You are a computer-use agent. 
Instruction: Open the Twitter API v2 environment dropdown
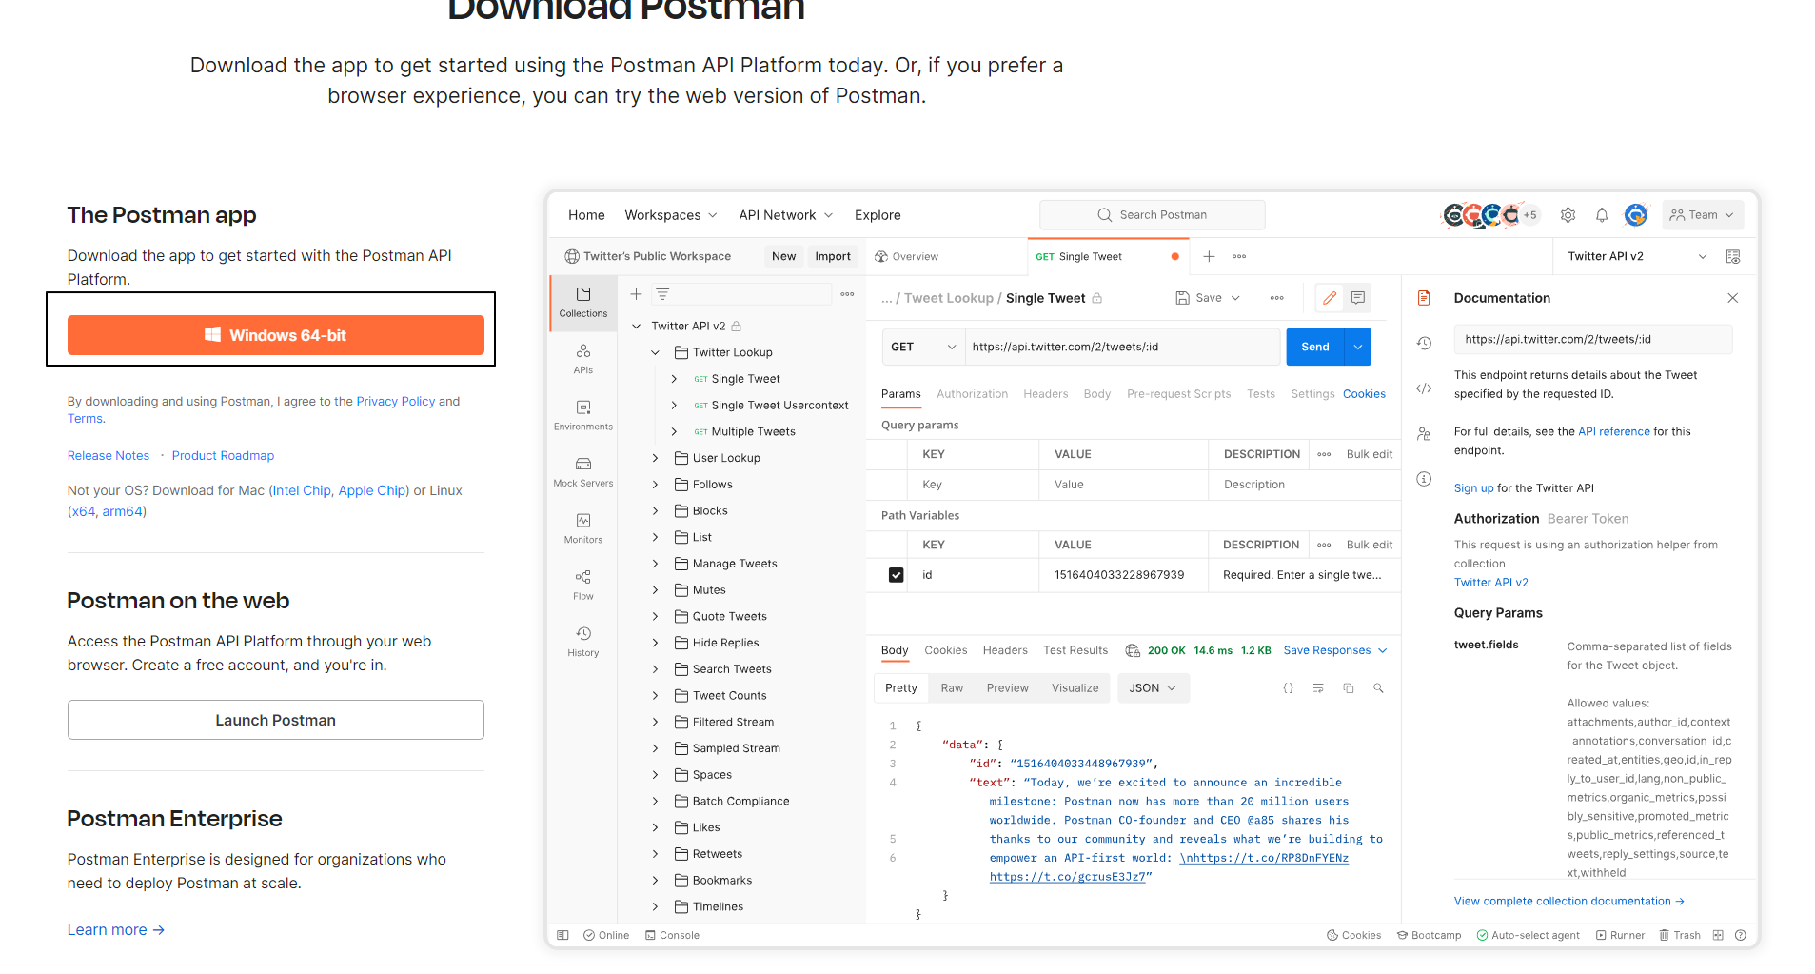pos(1637,256)
